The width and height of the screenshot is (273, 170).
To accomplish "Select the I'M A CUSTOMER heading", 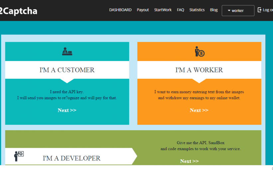I will click(x=67, y=70).
